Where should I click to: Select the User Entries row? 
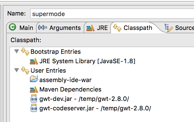click(48, 70)
